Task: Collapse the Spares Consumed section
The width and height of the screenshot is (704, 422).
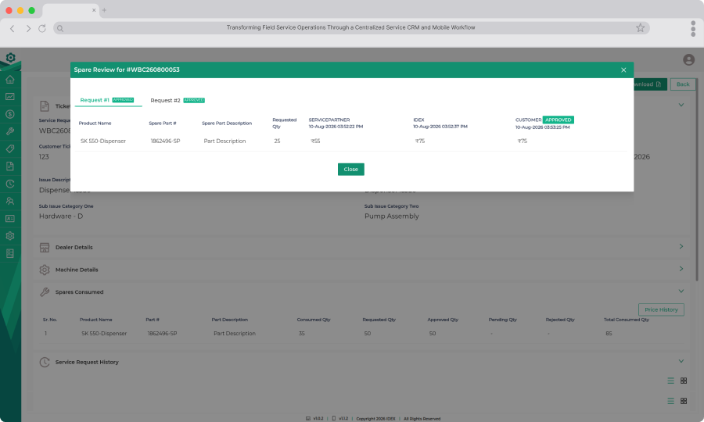Action: coord(681,291)
